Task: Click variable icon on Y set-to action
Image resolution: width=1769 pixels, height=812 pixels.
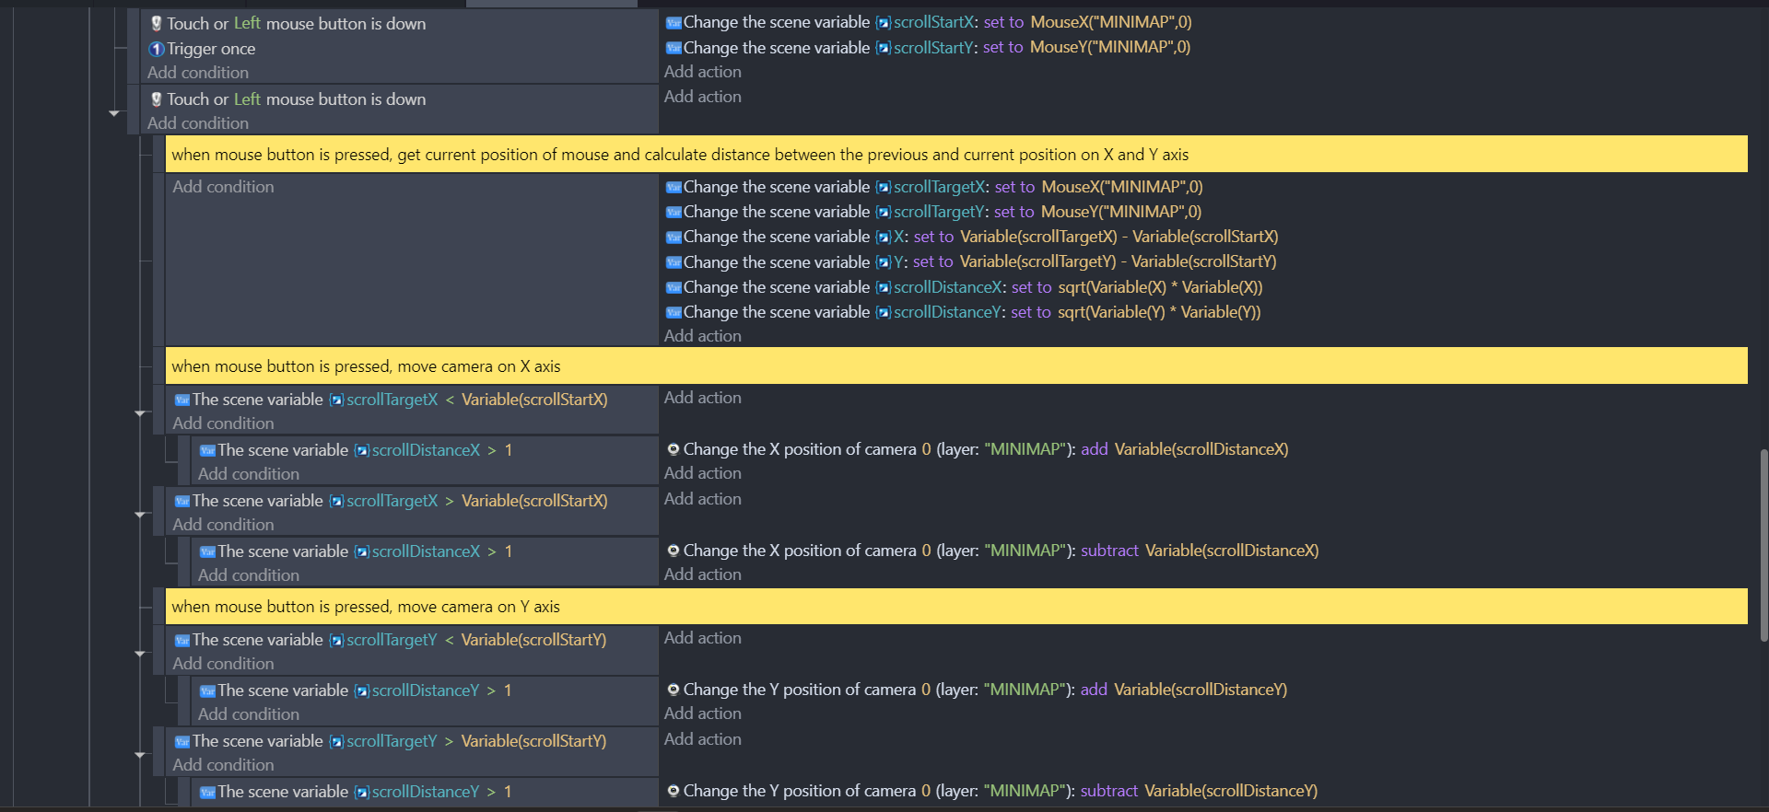Action: pos(674,262)
